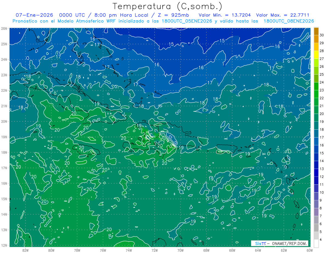Click the '25N' latitude axis label
This screenshot has width=329, height=254.
click(4, 44)
